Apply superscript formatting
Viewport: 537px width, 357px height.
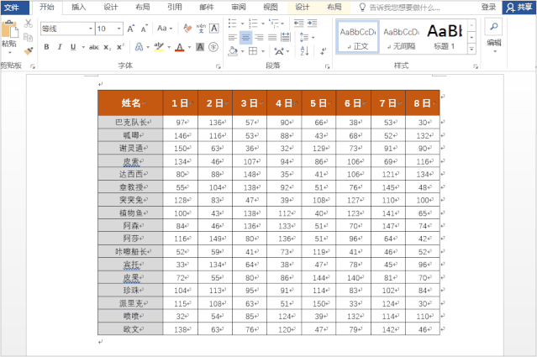tap(120, 47)
